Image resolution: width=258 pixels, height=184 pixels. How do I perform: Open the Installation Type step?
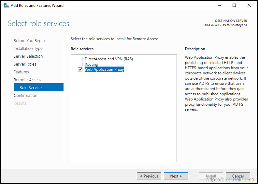tap(28, 49)
